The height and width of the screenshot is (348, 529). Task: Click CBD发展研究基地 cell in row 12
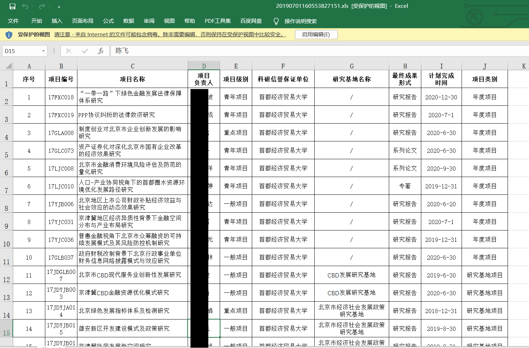coord(352,275)
